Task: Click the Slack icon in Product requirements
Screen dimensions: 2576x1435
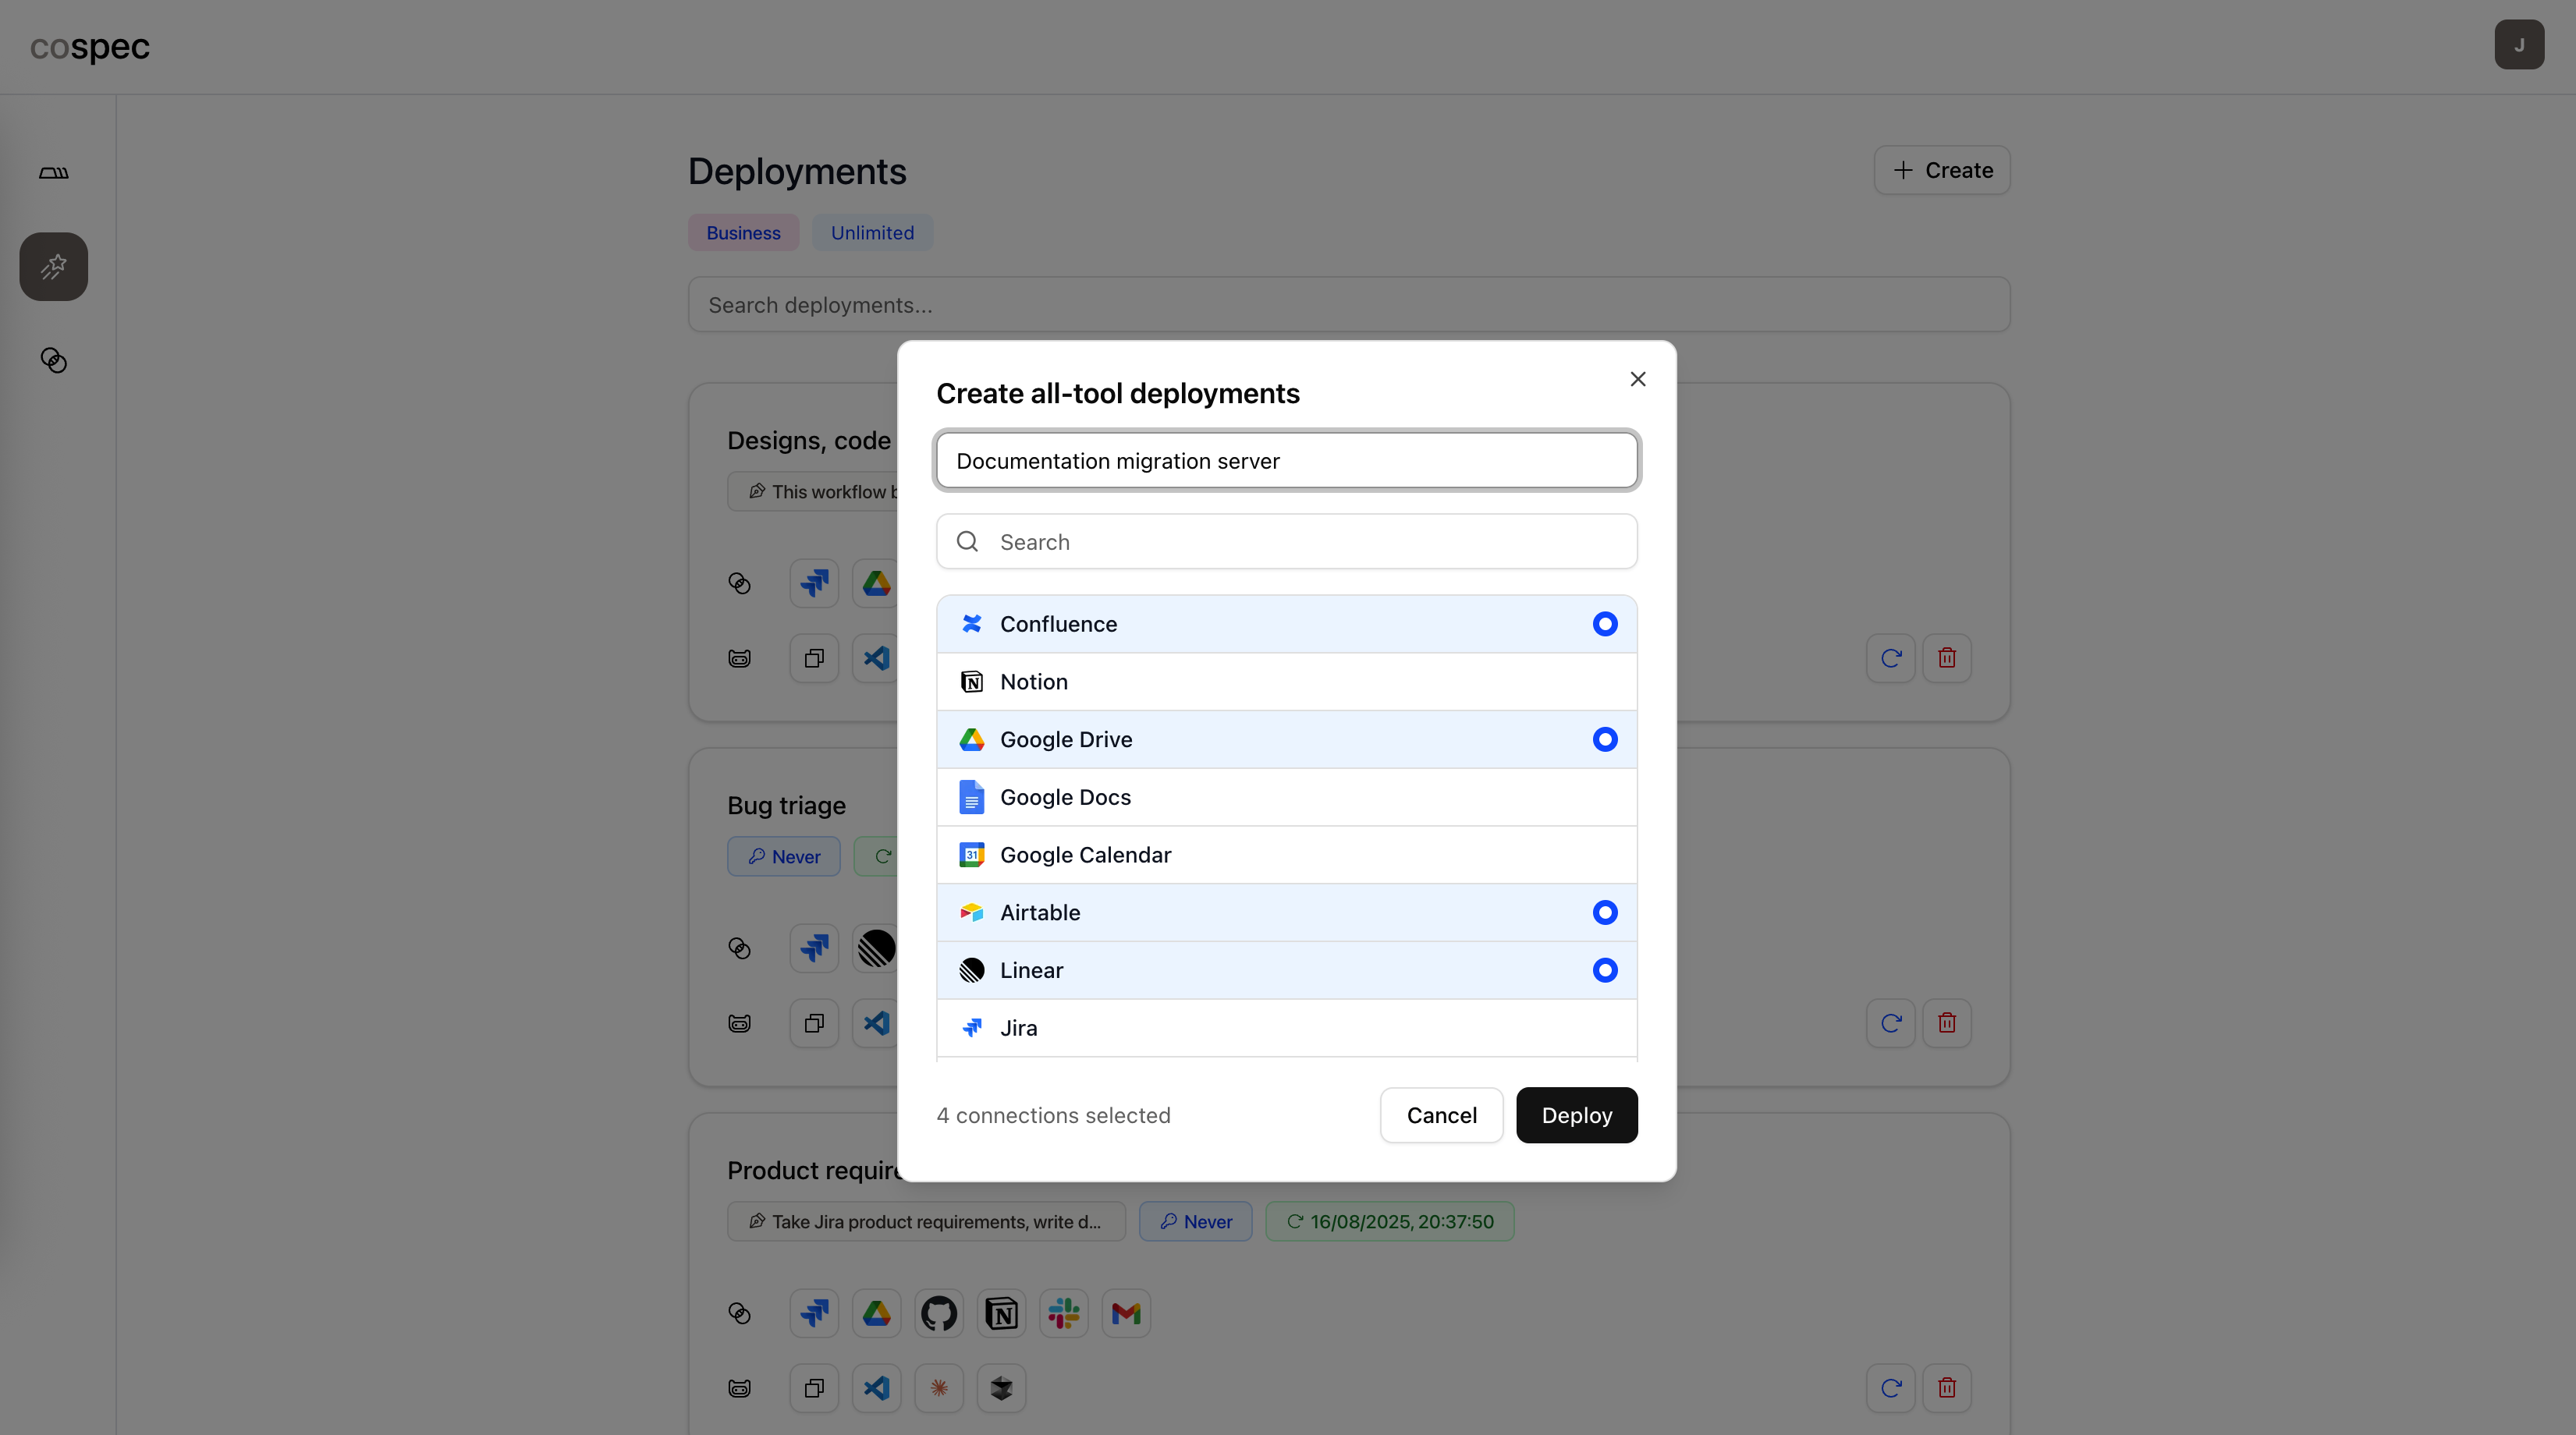Action: click(1063, 1313)
